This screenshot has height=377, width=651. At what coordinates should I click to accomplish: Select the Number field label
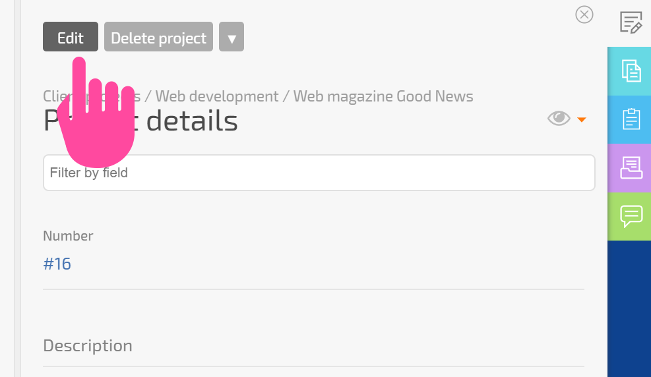pos(68,235)
